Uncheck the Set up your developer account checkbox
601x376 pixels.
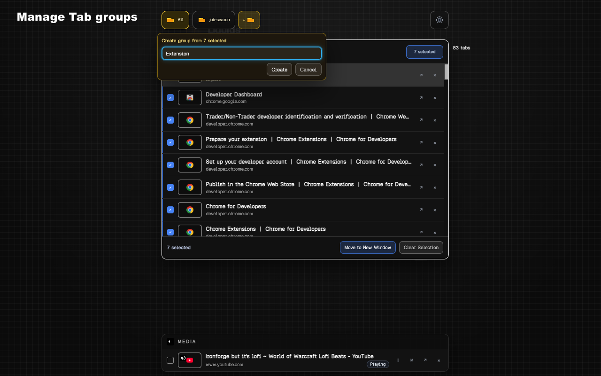[x=170, y=165]
